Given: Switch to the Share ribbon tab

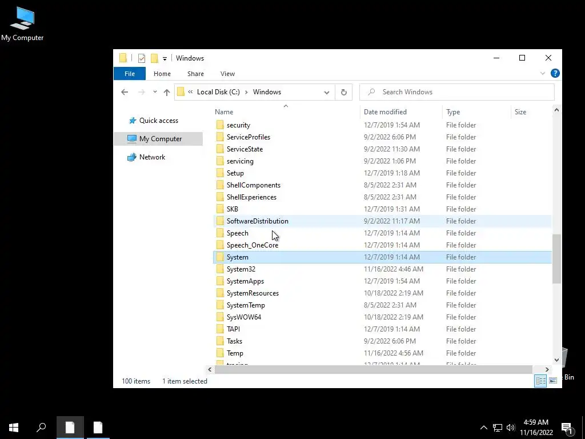Looking at the screenshot, I should click(195, 74).
